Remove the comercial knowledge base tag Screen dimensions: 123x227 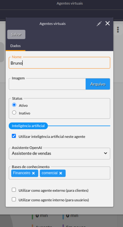[x=61, y=173]
